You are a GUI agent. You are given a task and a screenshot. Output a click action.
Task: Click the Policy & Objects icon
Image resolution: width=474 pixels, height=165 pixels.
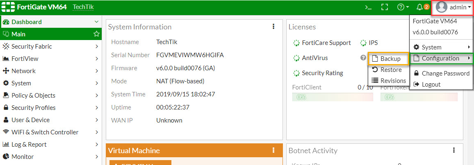point(5,96)
